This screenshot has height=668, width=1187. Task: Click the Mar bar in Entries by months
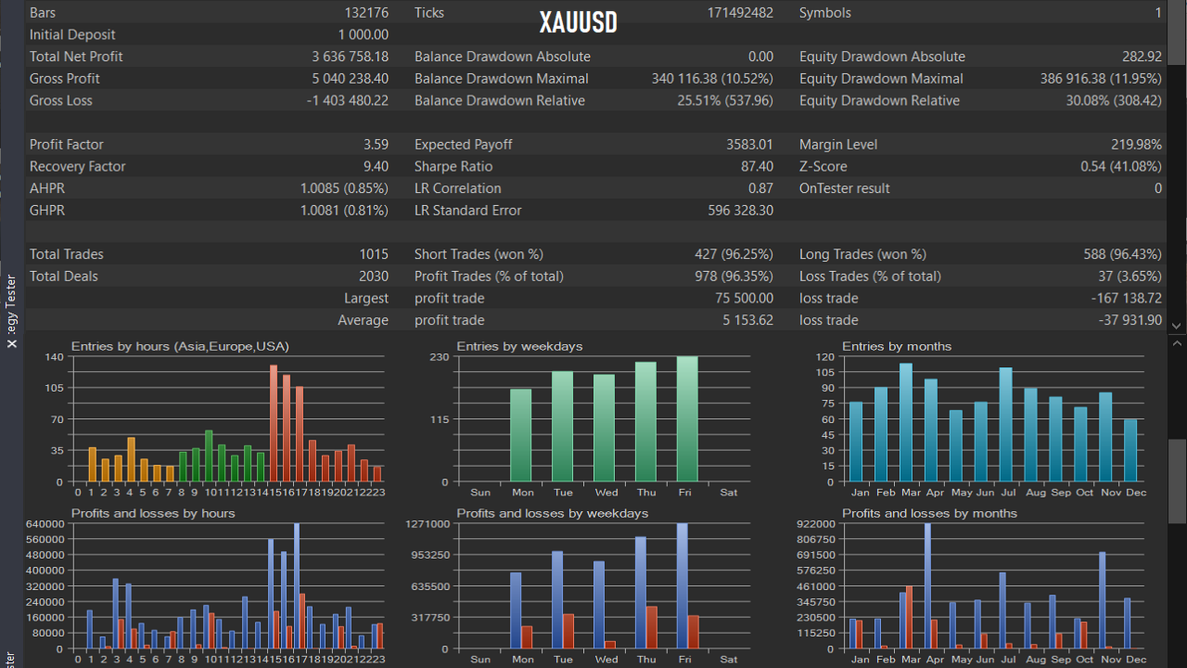(906, 422)
